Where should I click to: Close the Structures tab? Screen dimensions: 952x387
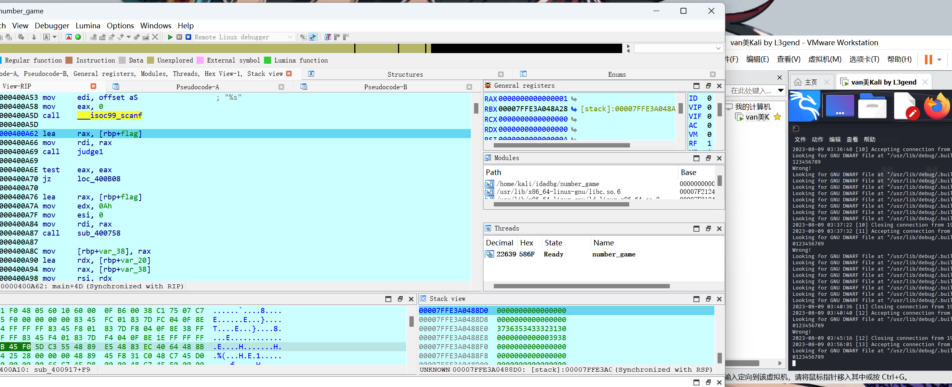501,74
